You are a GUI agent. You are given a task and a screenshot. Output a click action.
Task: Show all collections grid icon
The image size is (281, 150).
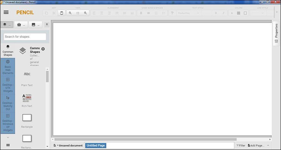pyautogui.click(x=8, y=145)
